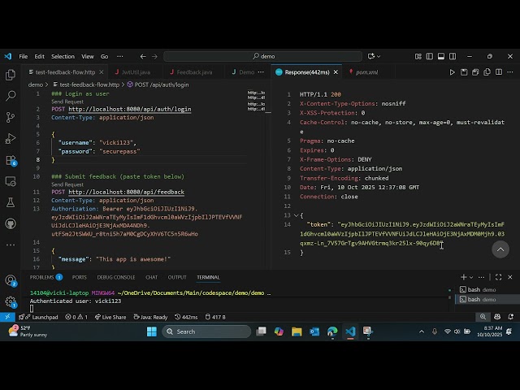Open Launchpad in status bar

click(x=38, y=317)
